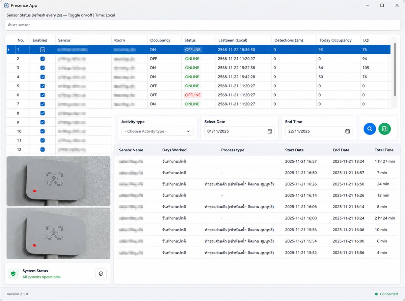Viewport: 405px width, 301px height.
Task: Click row number 9 in sensor list
Action: [x=18, y=122]
